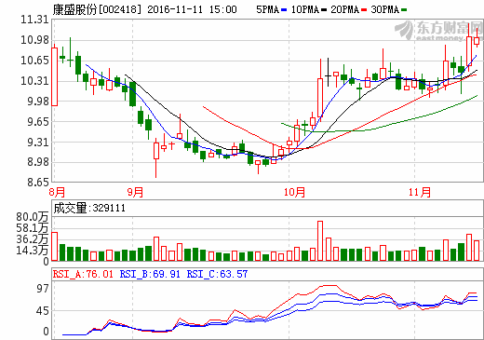Screen dimensions: 484x340
Task: Click the blue 5PMA legend color swatch
Action: pos(284,10)
